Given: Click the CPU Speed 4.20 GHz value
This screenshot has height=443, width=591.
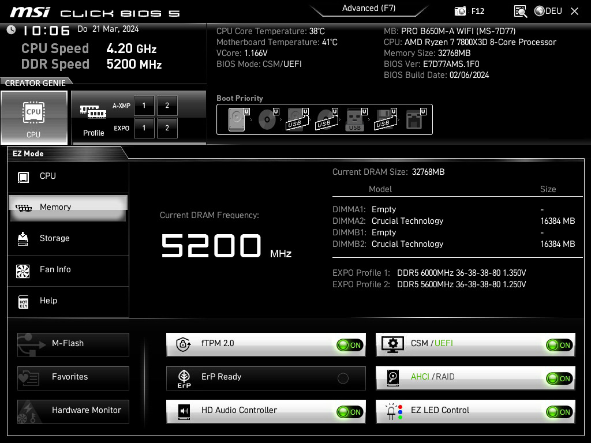Looking at the screenshot, I should 131,48.
